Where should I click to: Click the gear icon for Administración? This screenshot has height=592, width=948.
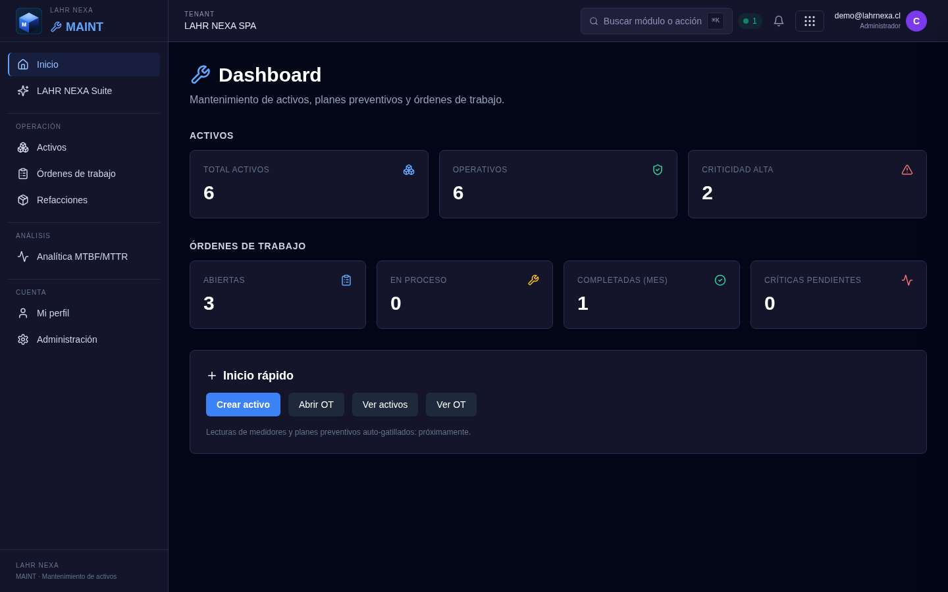click(x=23, y=339)
